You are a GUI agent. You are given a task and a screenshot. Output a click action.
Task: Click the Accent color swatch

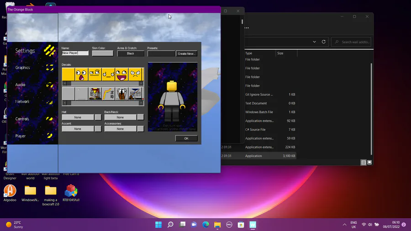pyautogui.click(x=98, y=129)
